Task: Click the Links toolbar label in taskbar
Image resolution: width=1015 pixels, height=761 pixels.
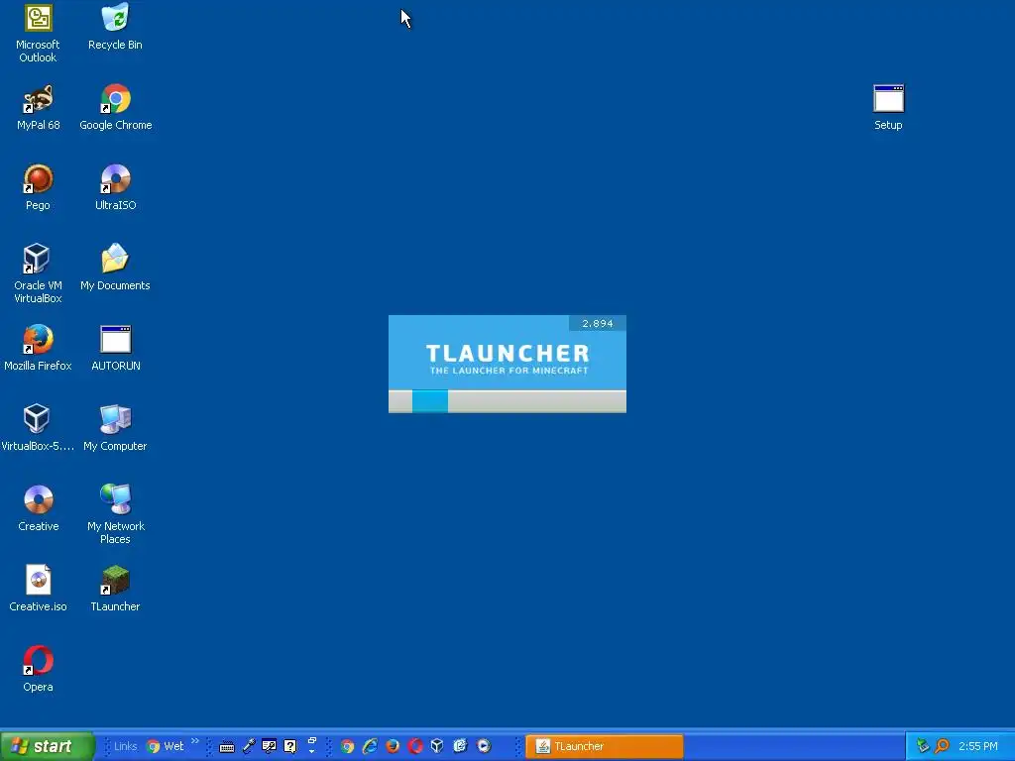Action: click(x=126, y=746)
